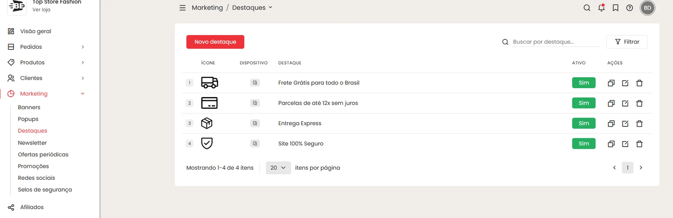Delete the Site 100% Seguro highlight
This screenshot has width=673, height=218.
(x=639, y=144)
